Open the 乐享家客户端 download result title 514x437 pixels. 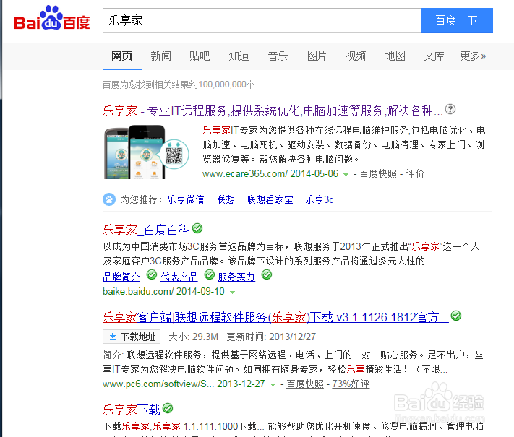click(275, 317)
